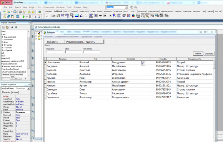Open the component selector dropdown in Inspector
Screen dimensions: 223x142
click(x=28, y=89)
